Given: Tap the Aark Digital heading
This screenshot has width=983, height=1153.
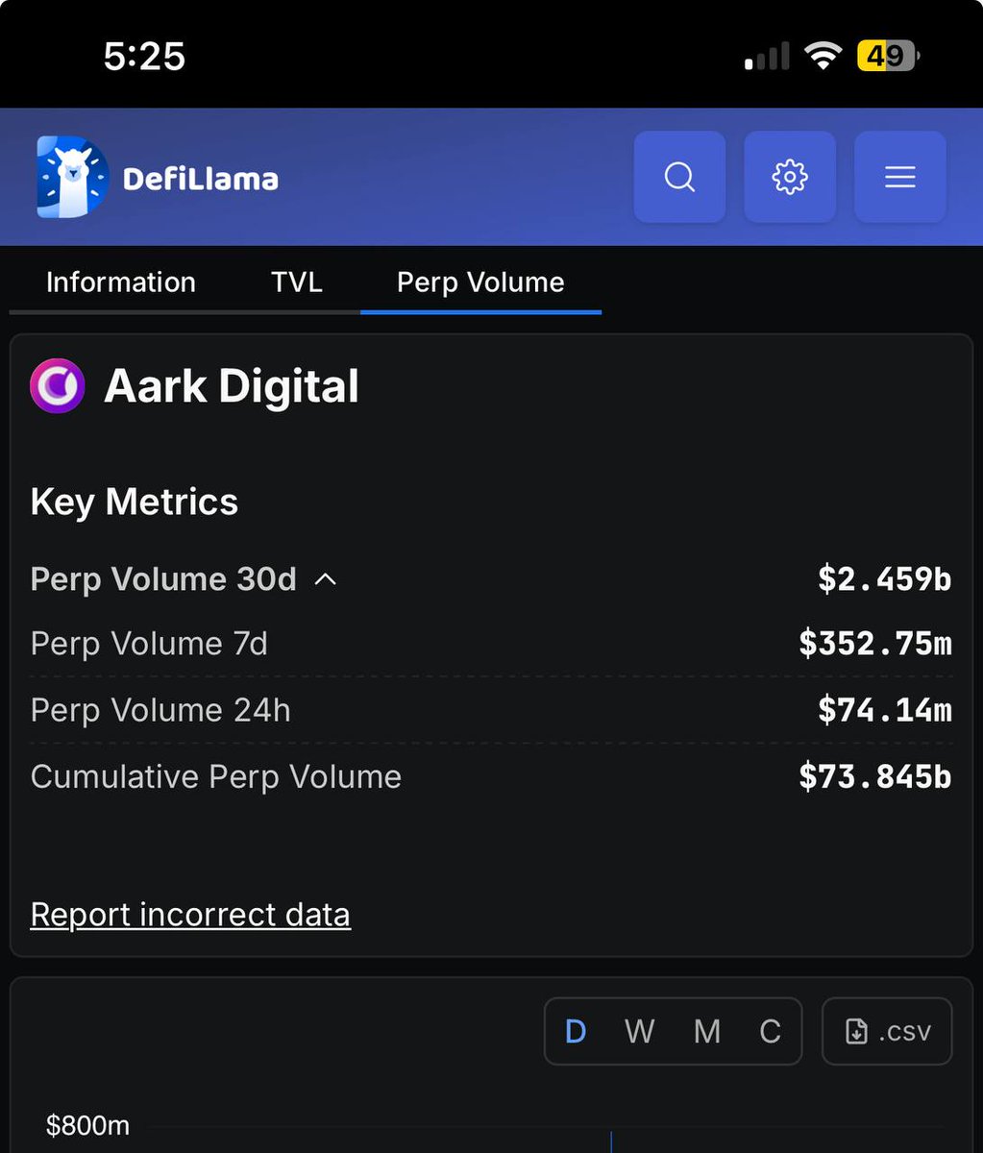Looking at the screenshot, I should [232, 386].
